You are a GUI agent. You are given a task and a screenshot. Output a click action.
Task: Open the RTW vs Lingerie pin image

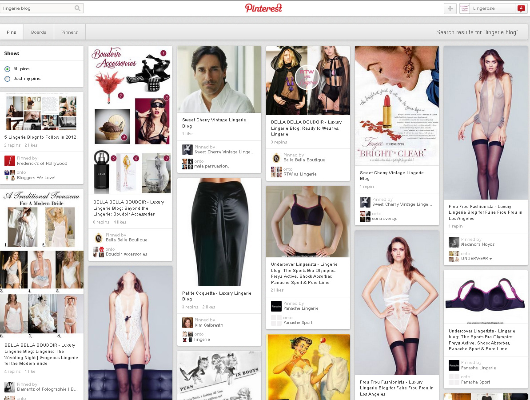tap(308, 80)
